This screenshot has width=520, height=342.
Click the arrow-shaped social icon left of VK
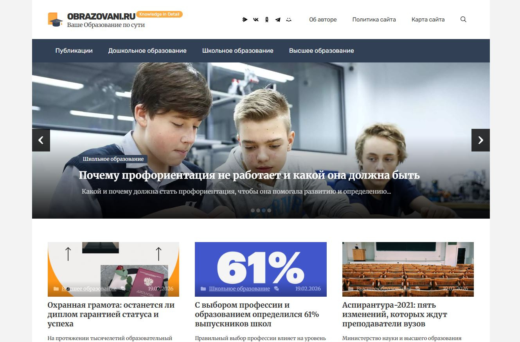(245, 20)
